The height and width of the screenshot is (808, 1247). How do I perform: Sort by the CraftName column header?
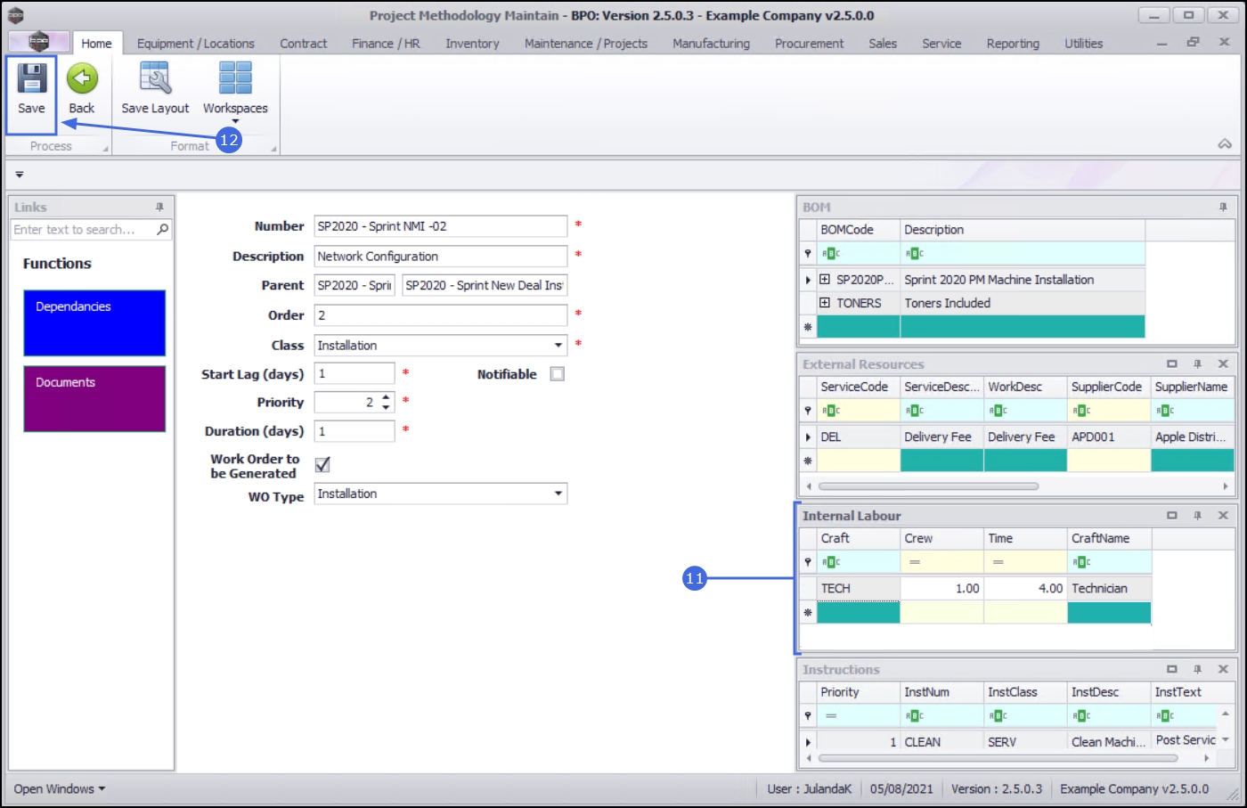click(x=1110, y=538)
